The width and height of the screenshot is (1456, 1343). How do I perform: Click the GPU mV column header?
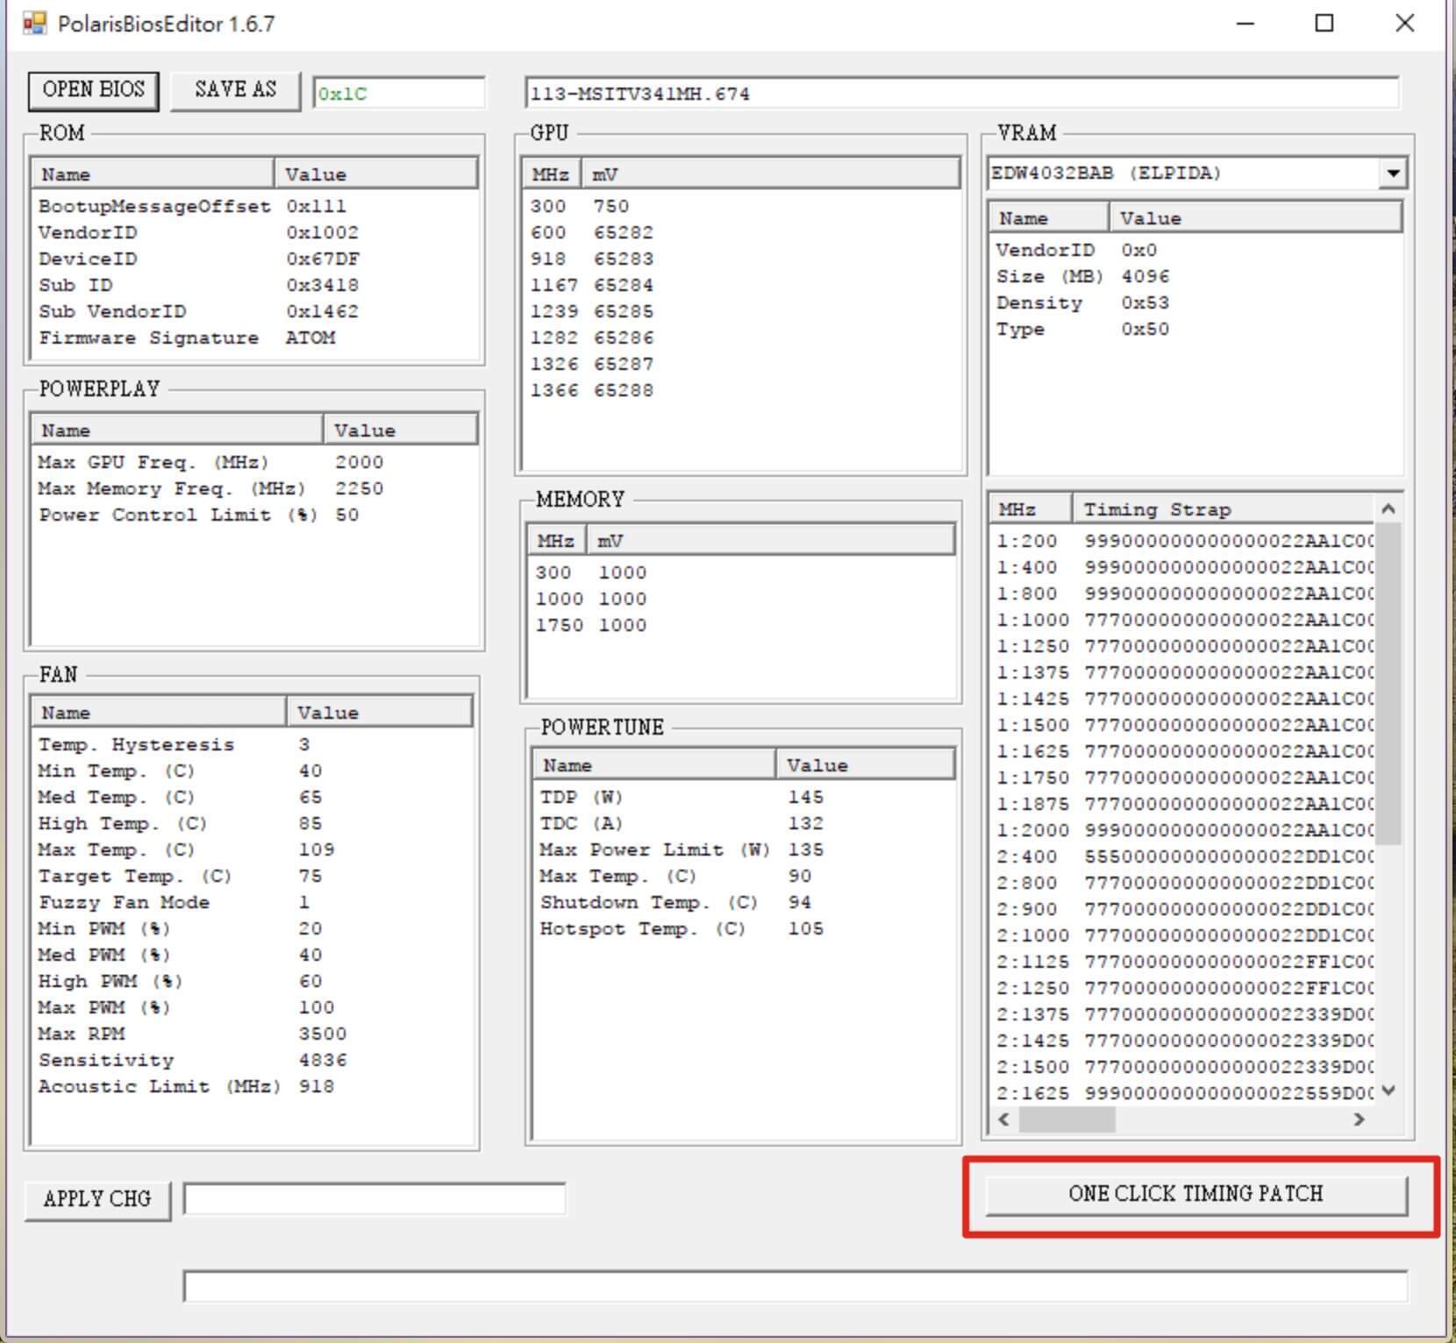click(770, 174)
